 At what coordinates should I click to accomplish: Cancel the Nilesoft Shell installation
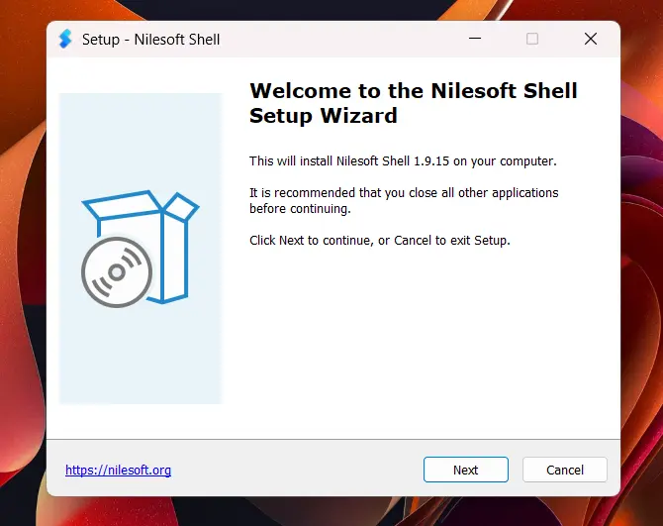click(565, 470)
